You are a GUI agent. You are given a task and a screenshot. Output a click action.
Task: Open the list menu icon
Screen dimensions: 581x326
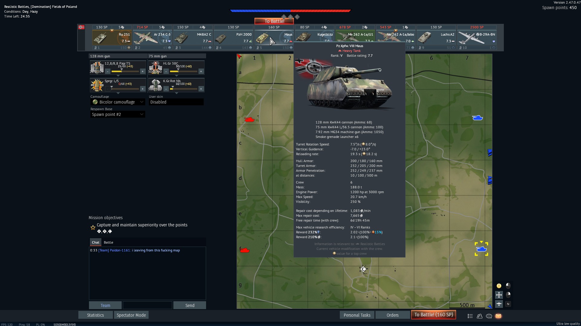click(470, 316)
